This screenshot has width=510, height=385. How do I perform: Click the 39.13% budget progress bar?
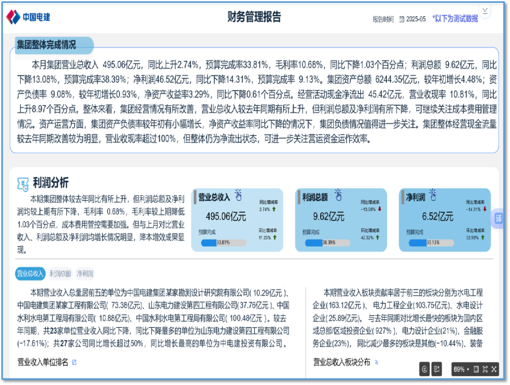(x=431, y=243)
